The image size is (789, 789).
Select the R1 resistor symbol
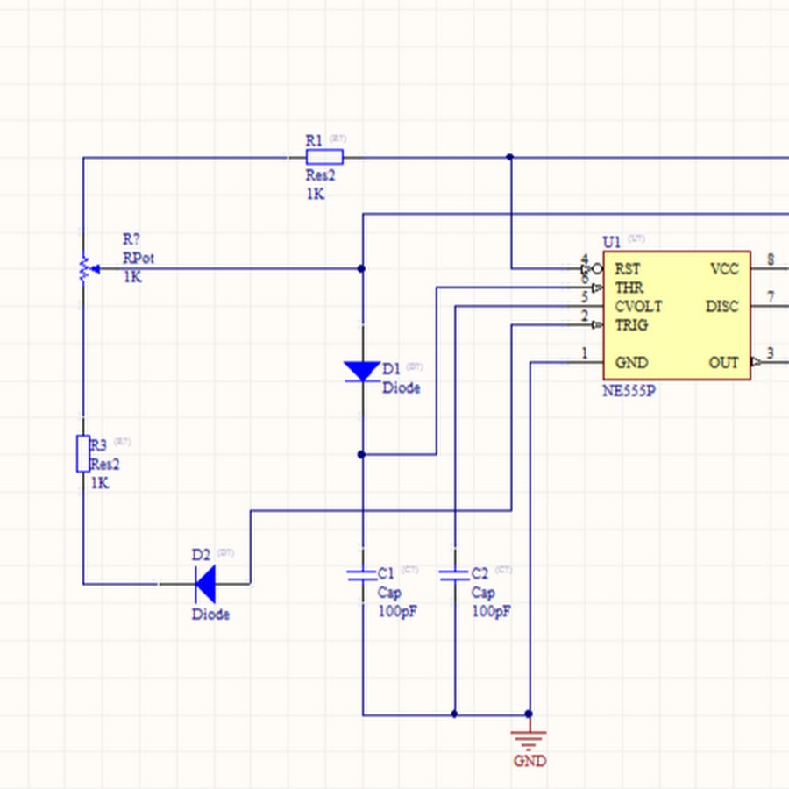pos(323,158)
